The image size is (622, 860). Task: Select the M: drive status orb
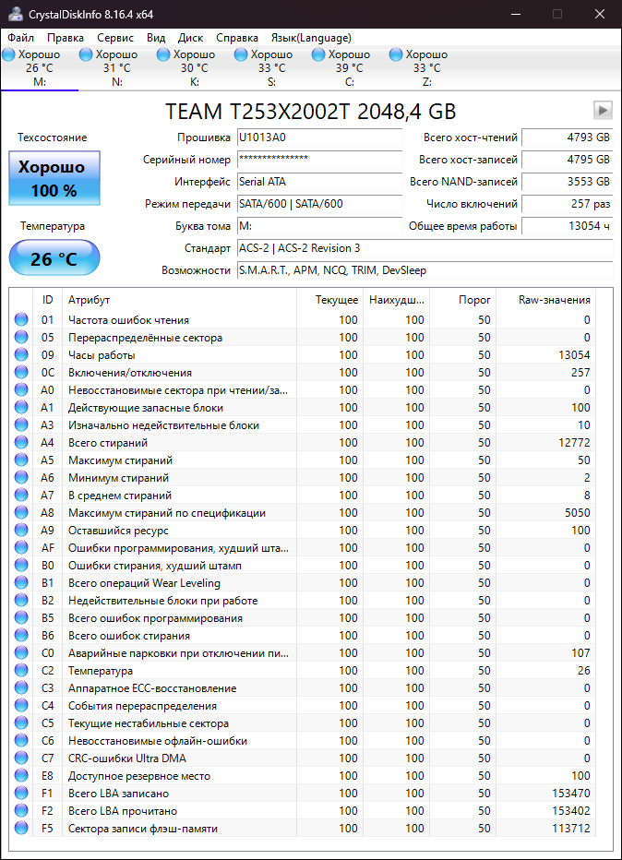[9, 54]
